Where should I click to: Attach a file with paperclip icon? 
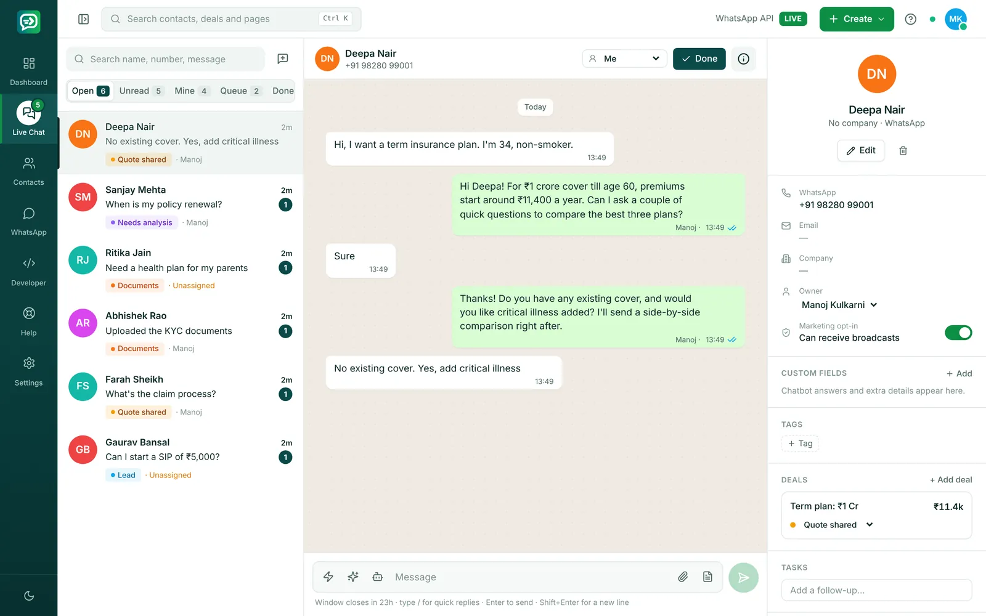(x=683, y=577)
